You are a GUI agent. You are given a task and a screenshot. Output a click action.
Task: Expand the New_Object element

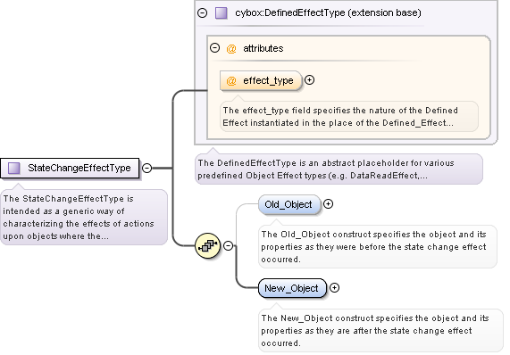(x=334, y=288)
